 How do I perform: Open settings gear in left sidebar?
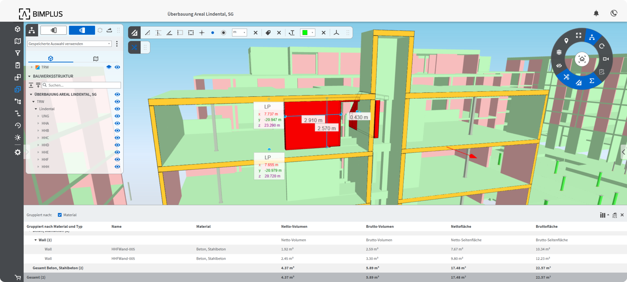point(18,152)
